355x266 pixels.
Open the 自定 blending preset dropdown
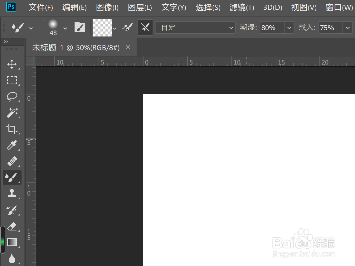195,28
